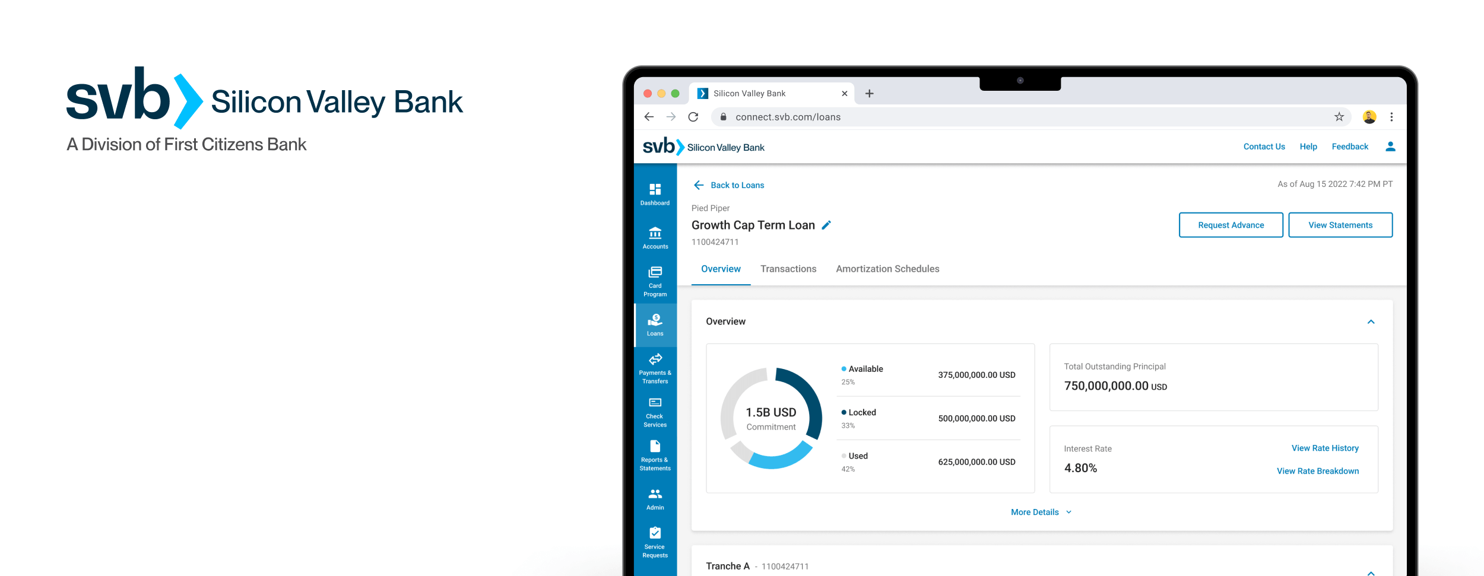
Task: Click the loan number 1100424711 under title
Action: (715, 242)
